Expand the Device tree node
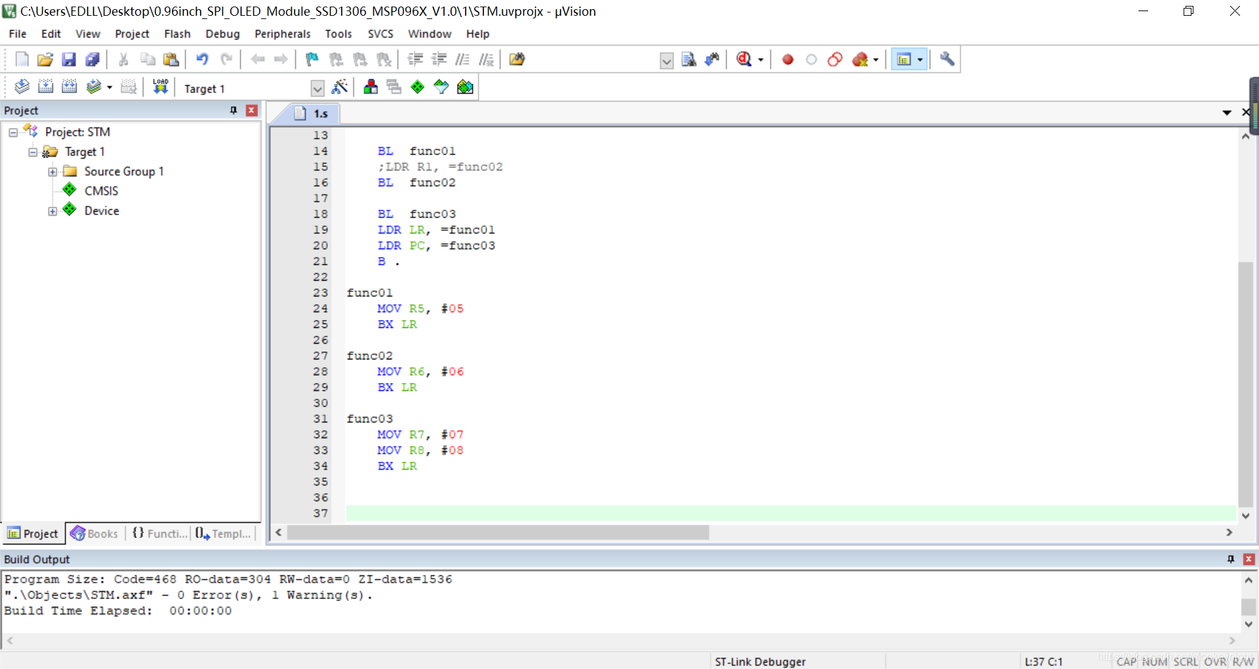 (x=52, y=211)
